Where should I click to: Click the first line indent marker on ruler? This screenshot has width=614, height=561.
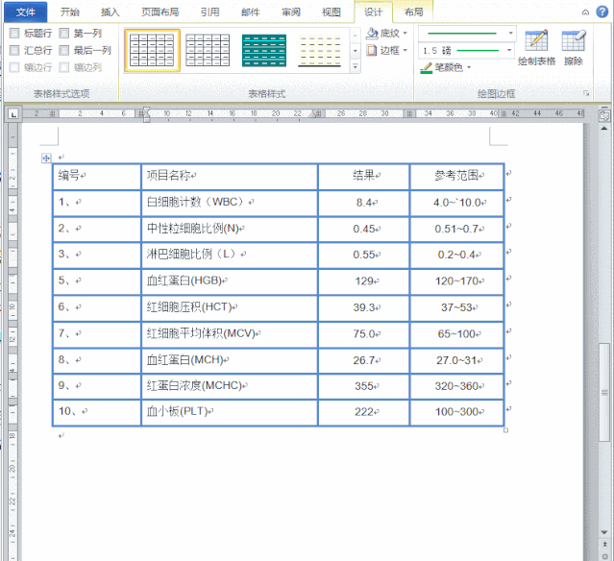(146, 110)
